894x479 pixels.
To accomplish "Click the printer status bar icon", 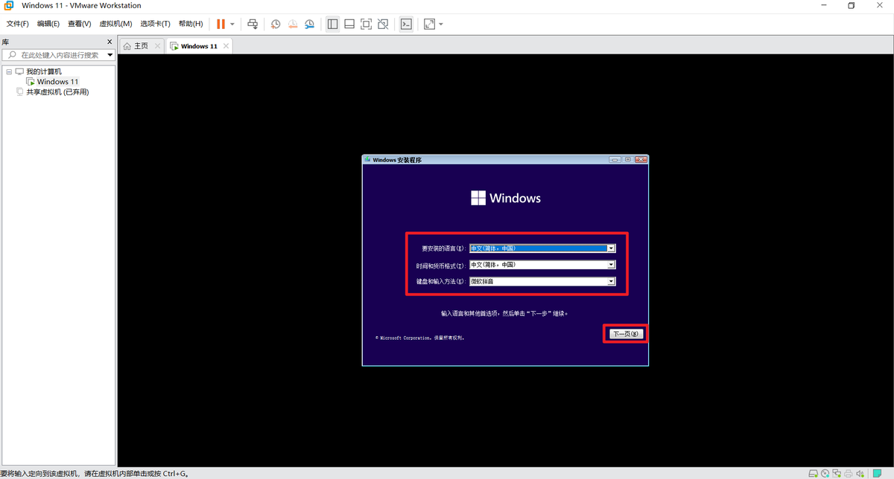I will tap(849, 473).
